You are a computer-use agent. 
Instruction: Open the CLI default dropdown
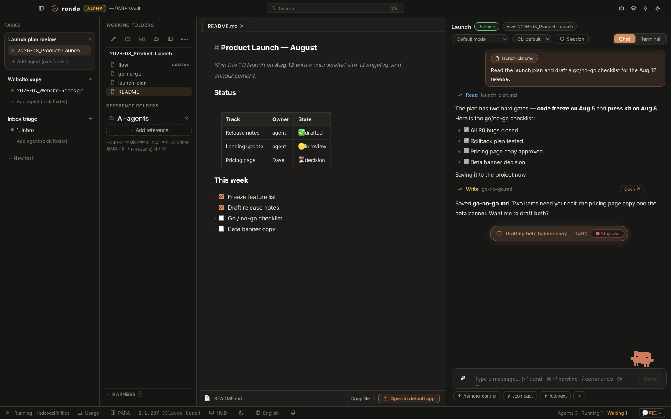pos(532,39)
